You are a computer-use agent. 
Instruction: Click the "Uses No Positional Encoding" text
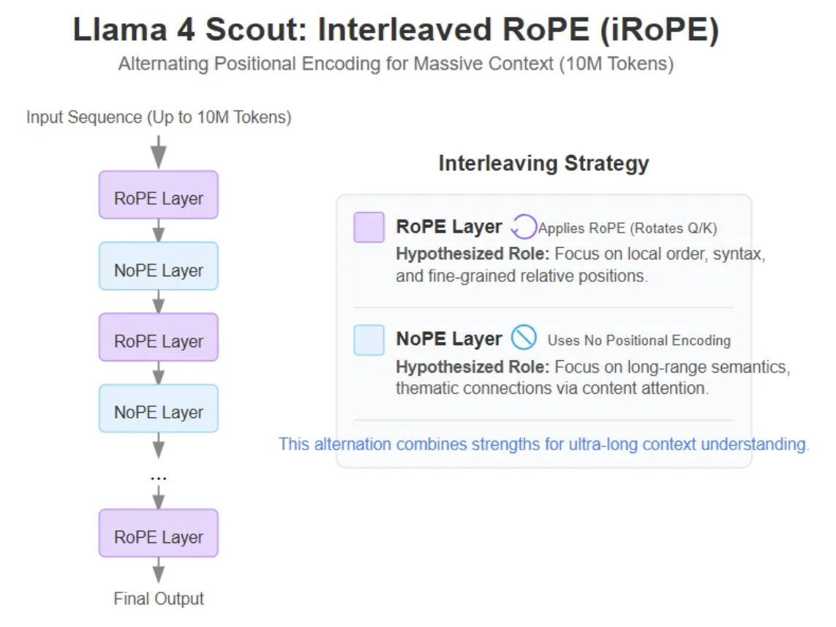639,341
